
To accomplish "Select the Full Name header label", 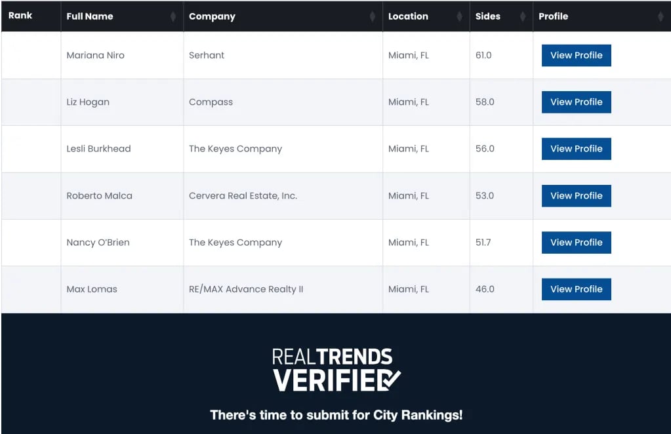I will coord(90,16).
